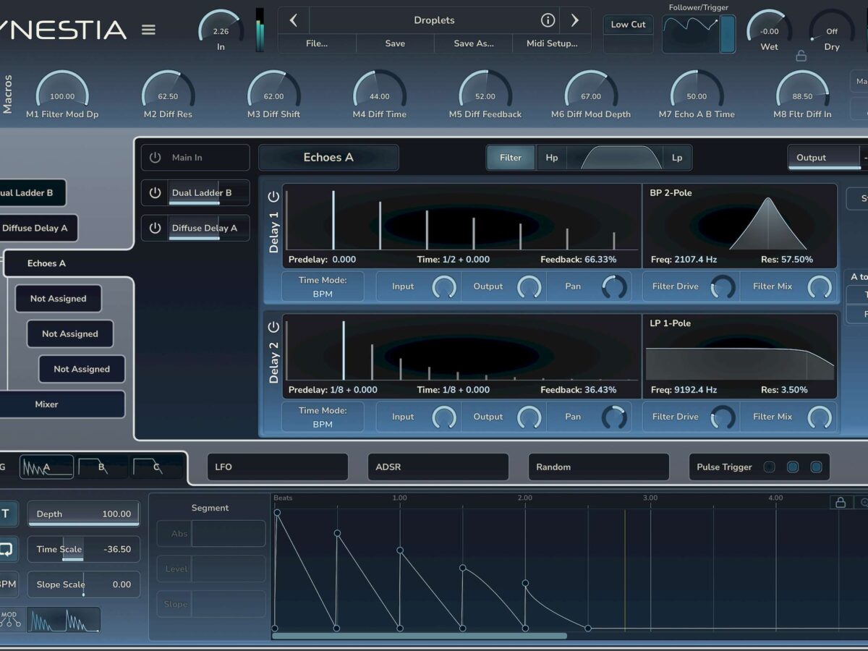Screen dimensions: 868x651
Task: Click the Save As... button
Action: [x=473, y=43]
